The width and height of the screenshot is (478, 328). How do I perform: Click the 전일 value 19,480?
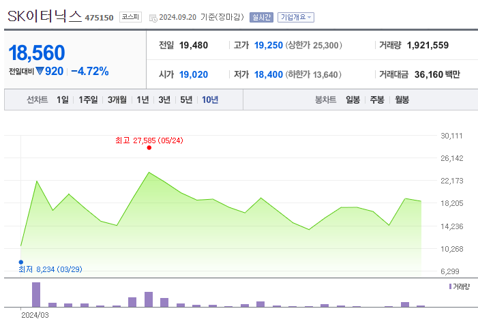(x=194, y=46)
